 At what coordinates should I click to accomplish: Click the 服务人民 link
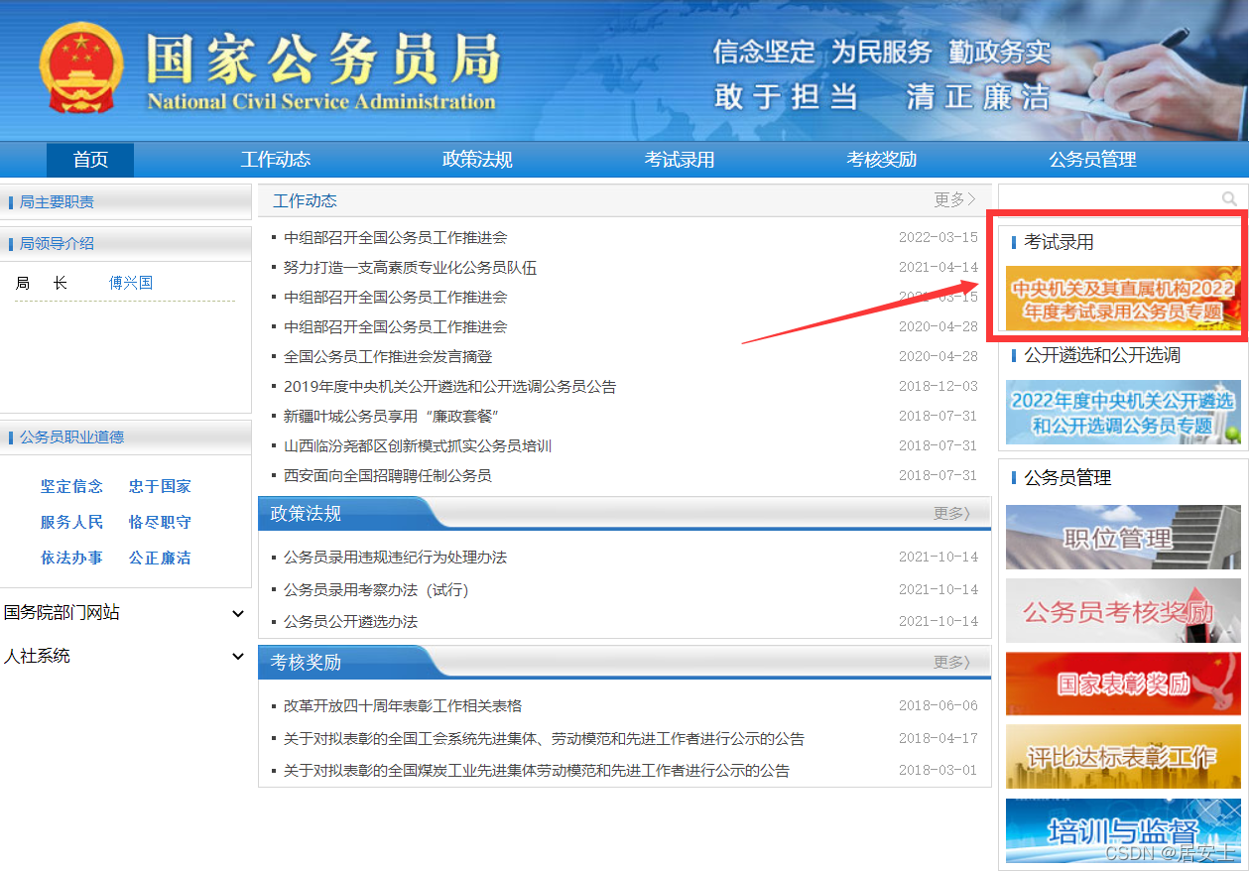(71, 523)
